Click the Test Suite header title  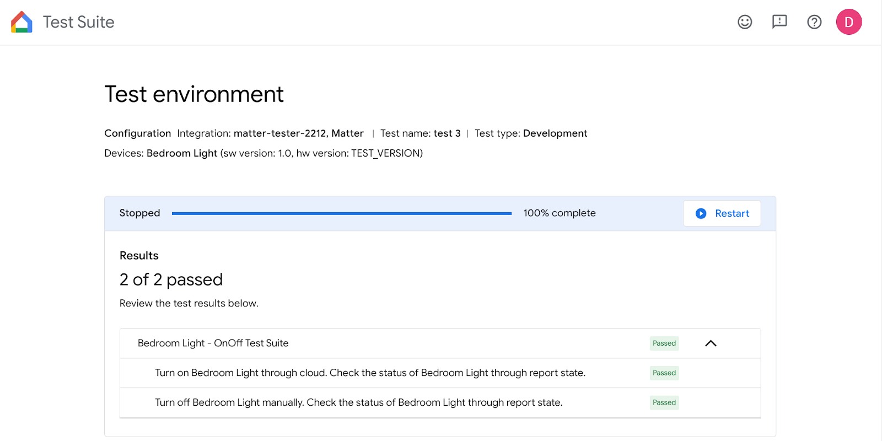point(79,22)
